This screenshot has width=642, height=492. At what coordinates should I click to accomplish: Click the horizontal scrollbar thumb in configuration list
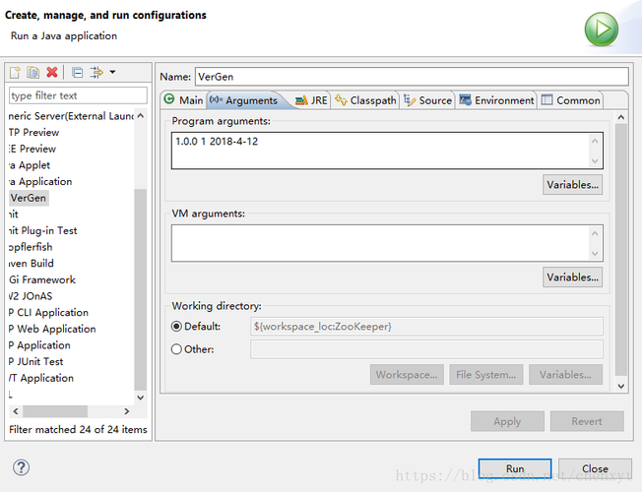pos(55,411)
